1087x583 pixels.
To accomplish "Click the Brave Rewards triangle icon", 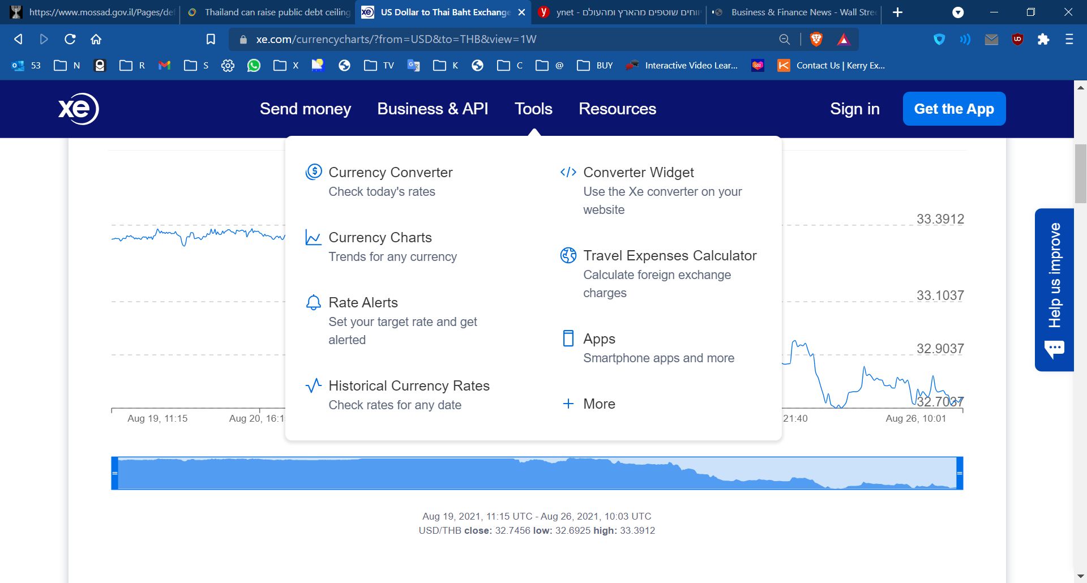I will pos(844,39).
